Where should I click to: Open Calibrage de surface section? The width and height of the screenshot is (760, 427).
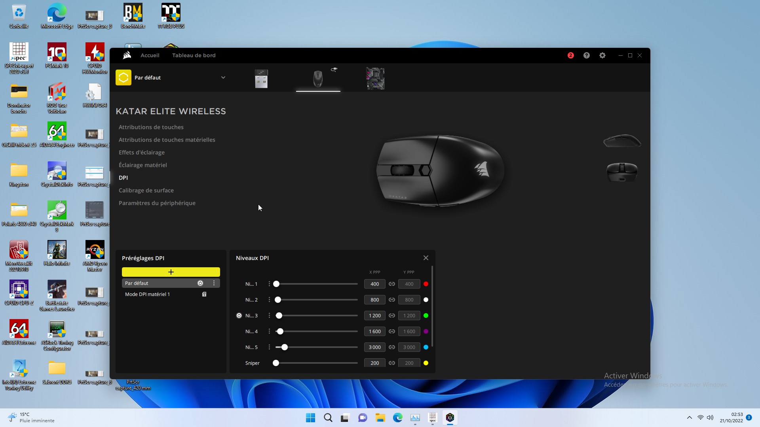coord(146,190)
